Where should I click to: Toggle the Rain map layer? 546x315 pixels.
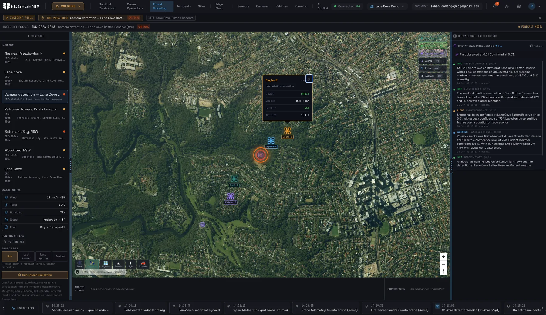tap(433, 69)
